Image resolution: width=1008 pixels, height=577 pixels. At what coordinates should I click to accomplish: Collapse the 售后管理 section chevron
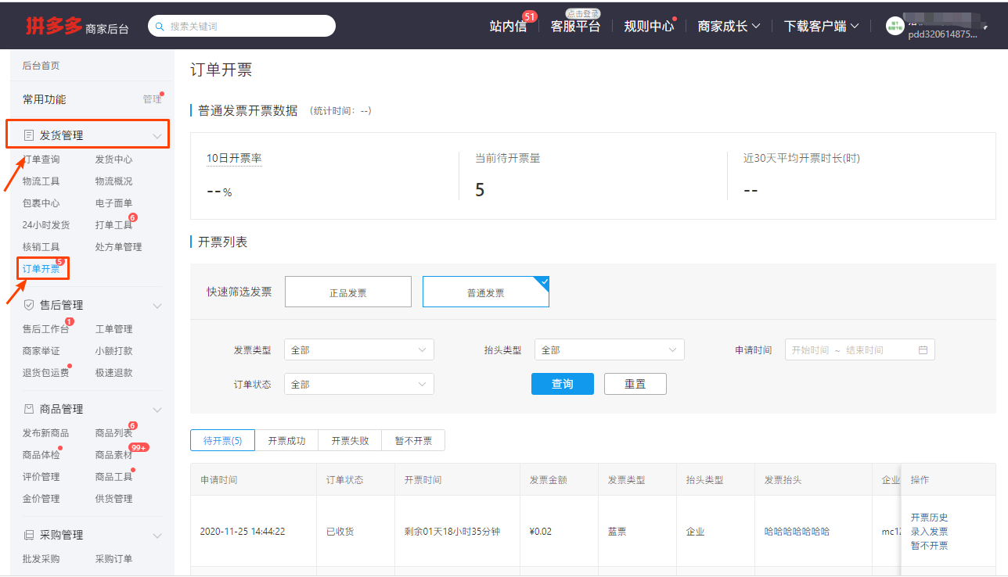pos(157,306)
